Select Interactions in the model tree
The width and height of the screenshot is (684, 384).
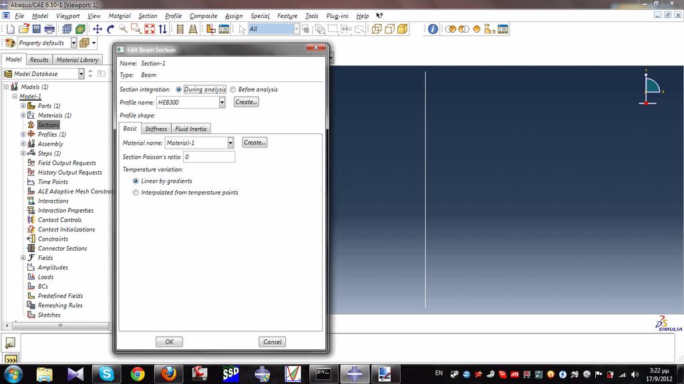(x=53, y=201)
